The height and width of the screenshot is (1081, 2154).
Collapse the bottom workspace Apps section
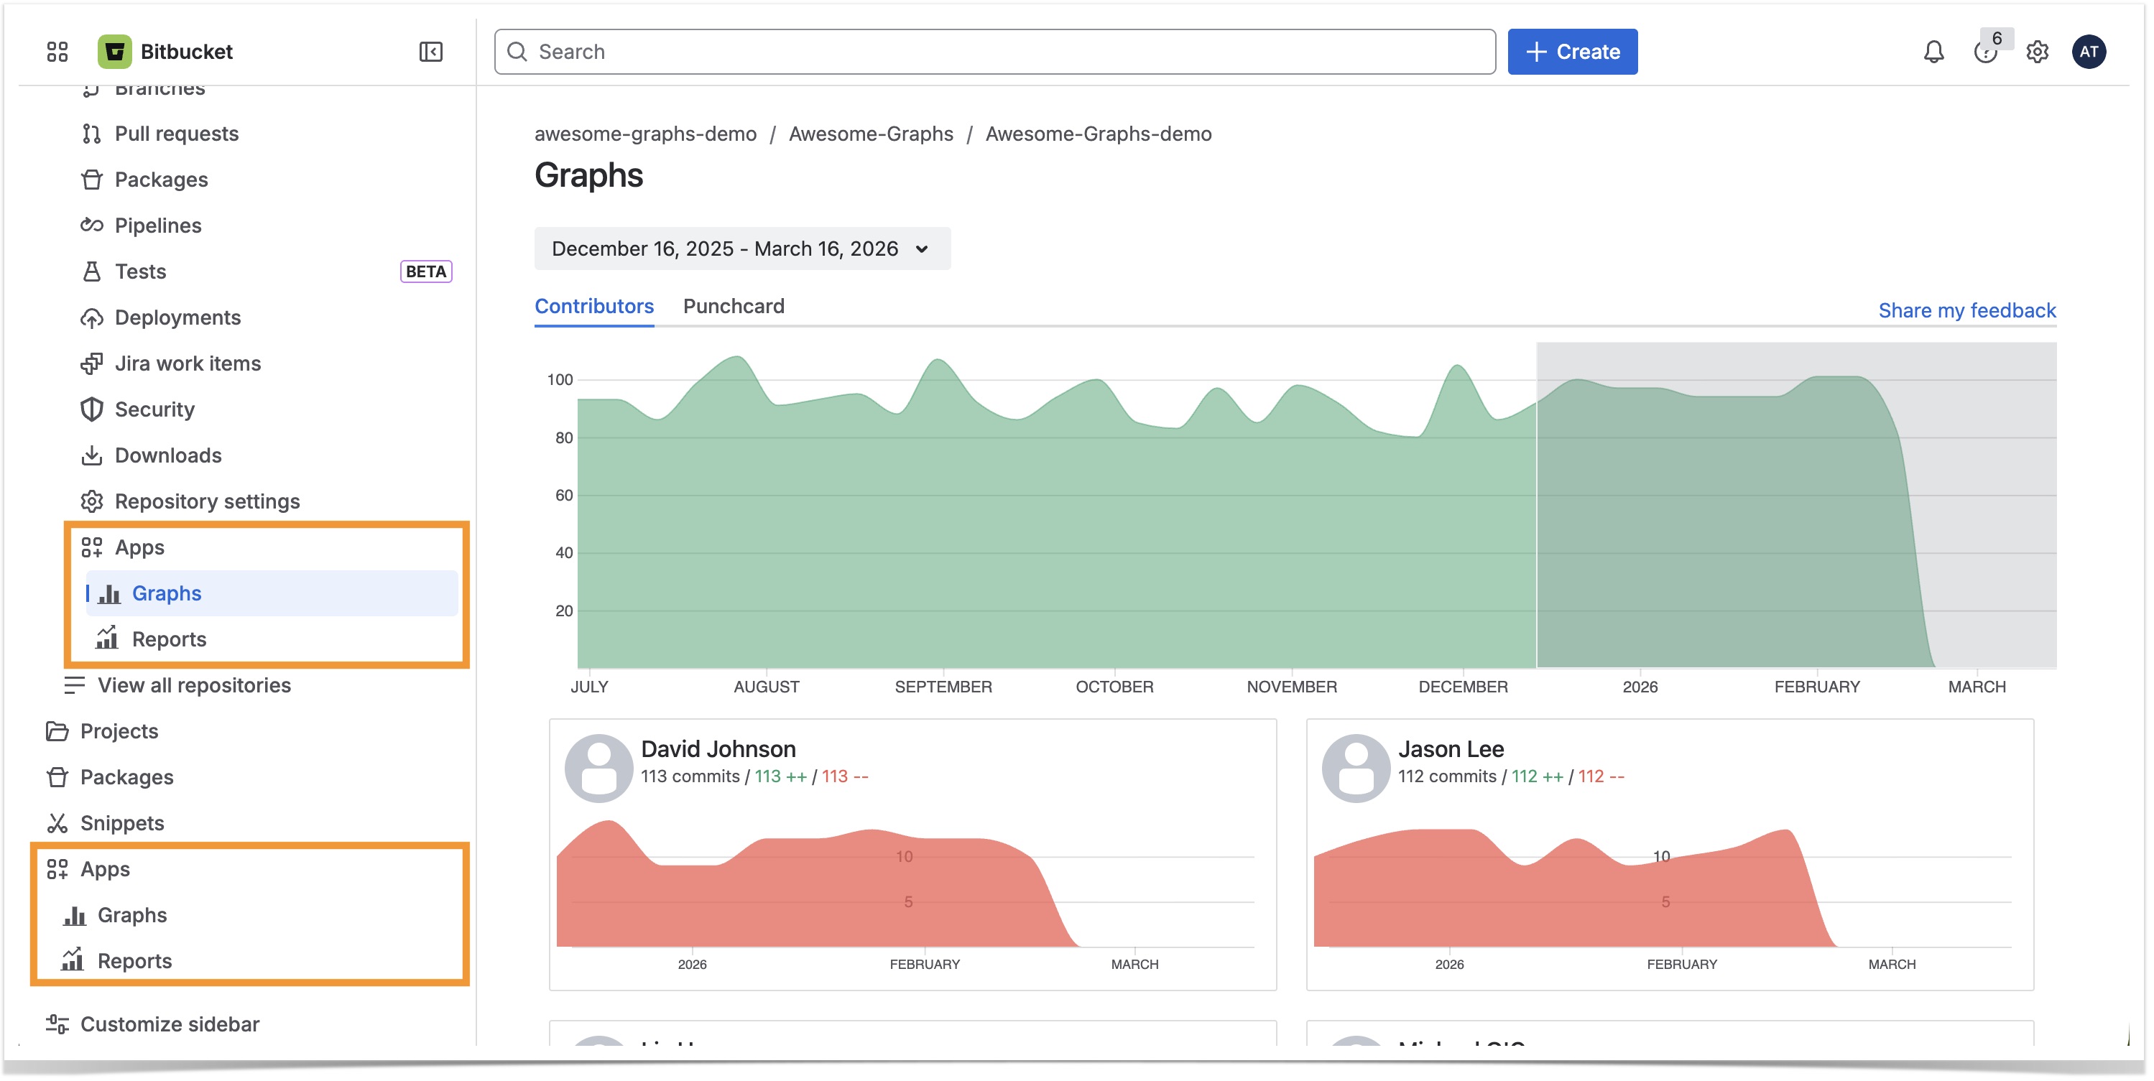pyautogui.click(x=104, y=870)
